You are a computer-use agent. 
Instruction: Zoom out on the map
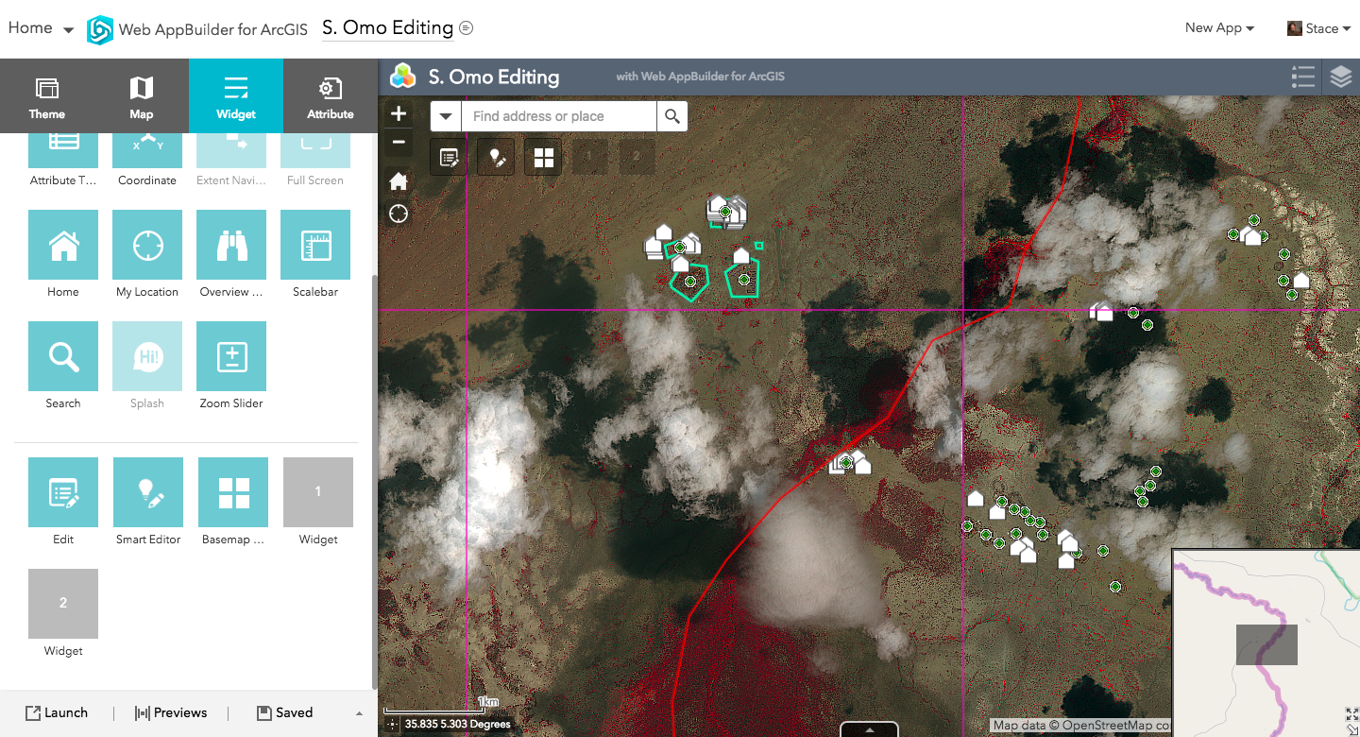click(399, 142)
